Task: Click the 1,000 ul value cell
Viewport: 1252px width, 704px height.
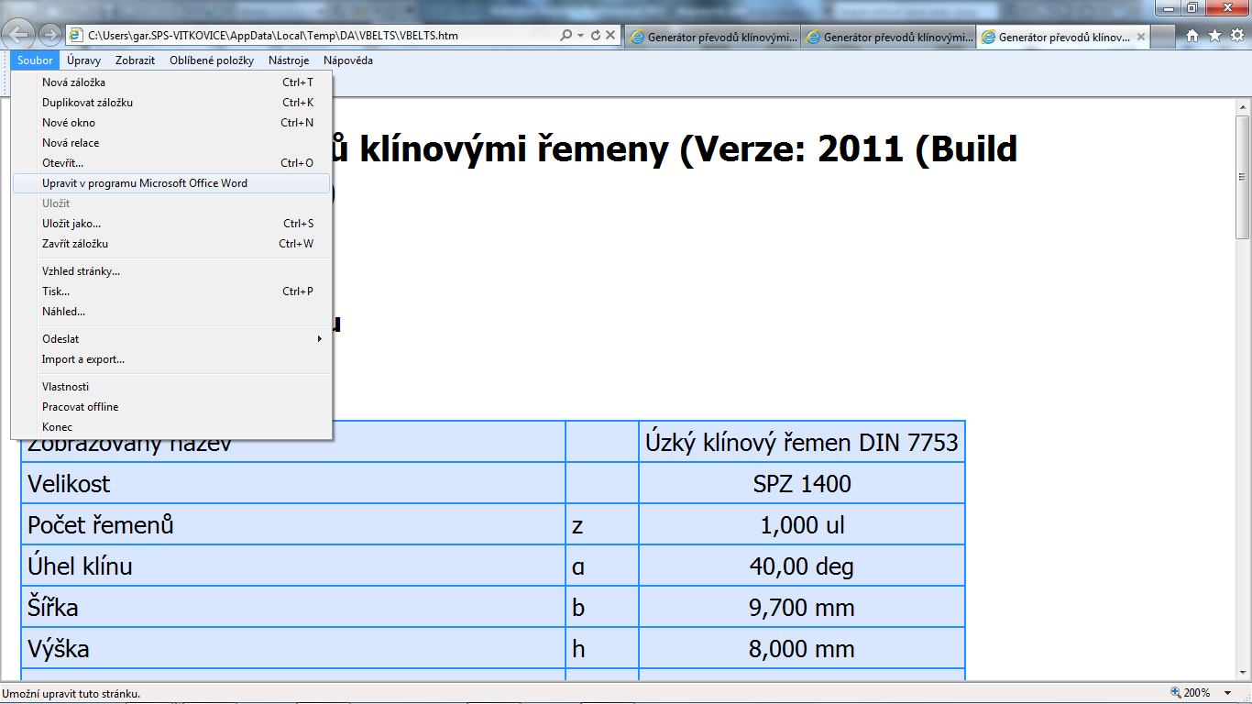Action: 802,524
